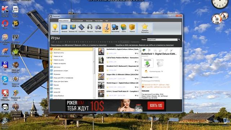Open the Музыка headphones category
Viewport: 231px width, 130px height.
[90, 28]
